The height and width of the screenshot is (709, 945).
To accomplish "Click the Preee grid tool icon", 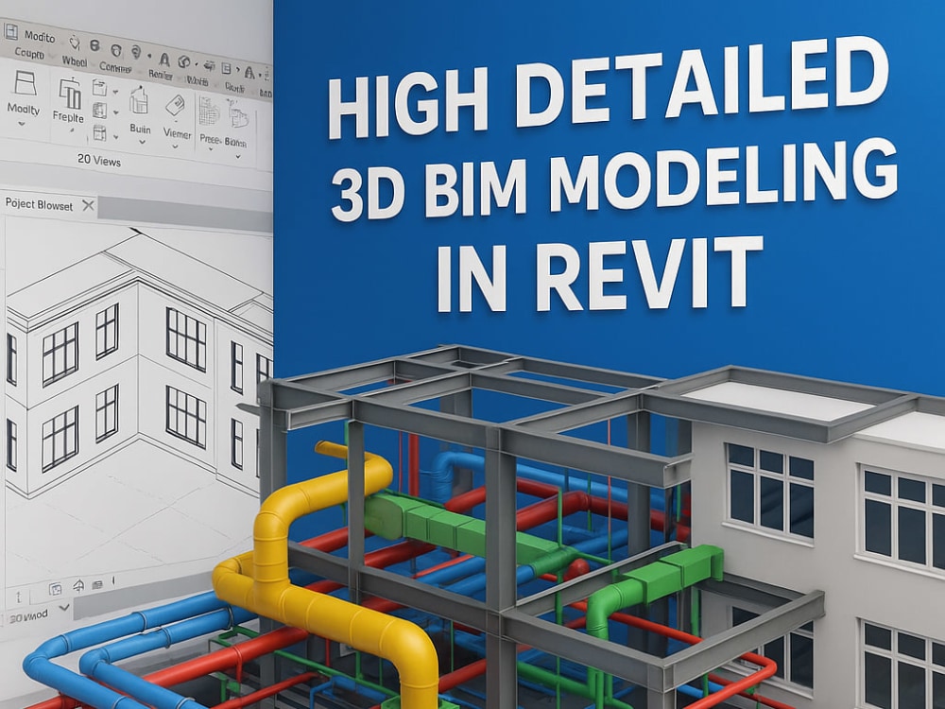I will click(x=209, y=111).
